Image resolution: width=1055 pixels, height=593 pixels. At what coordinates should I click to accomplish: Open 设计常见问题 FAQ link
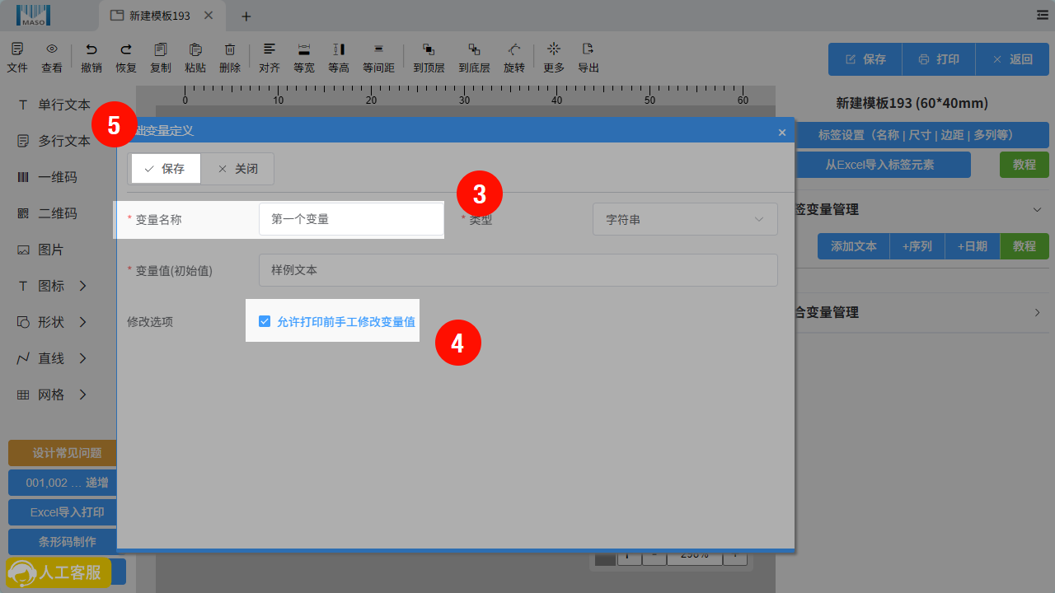(63, 453)
